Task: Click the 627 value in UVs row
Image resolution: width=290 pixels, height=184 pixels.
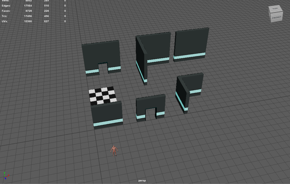Action: point(47,21)
